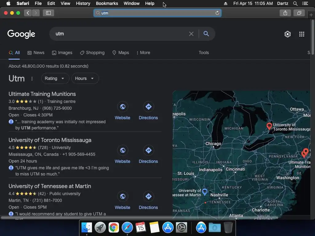The height and width of the screenshot is (236, 315).
Task: Open more options next to Utm heading
Action: (32, 79)
